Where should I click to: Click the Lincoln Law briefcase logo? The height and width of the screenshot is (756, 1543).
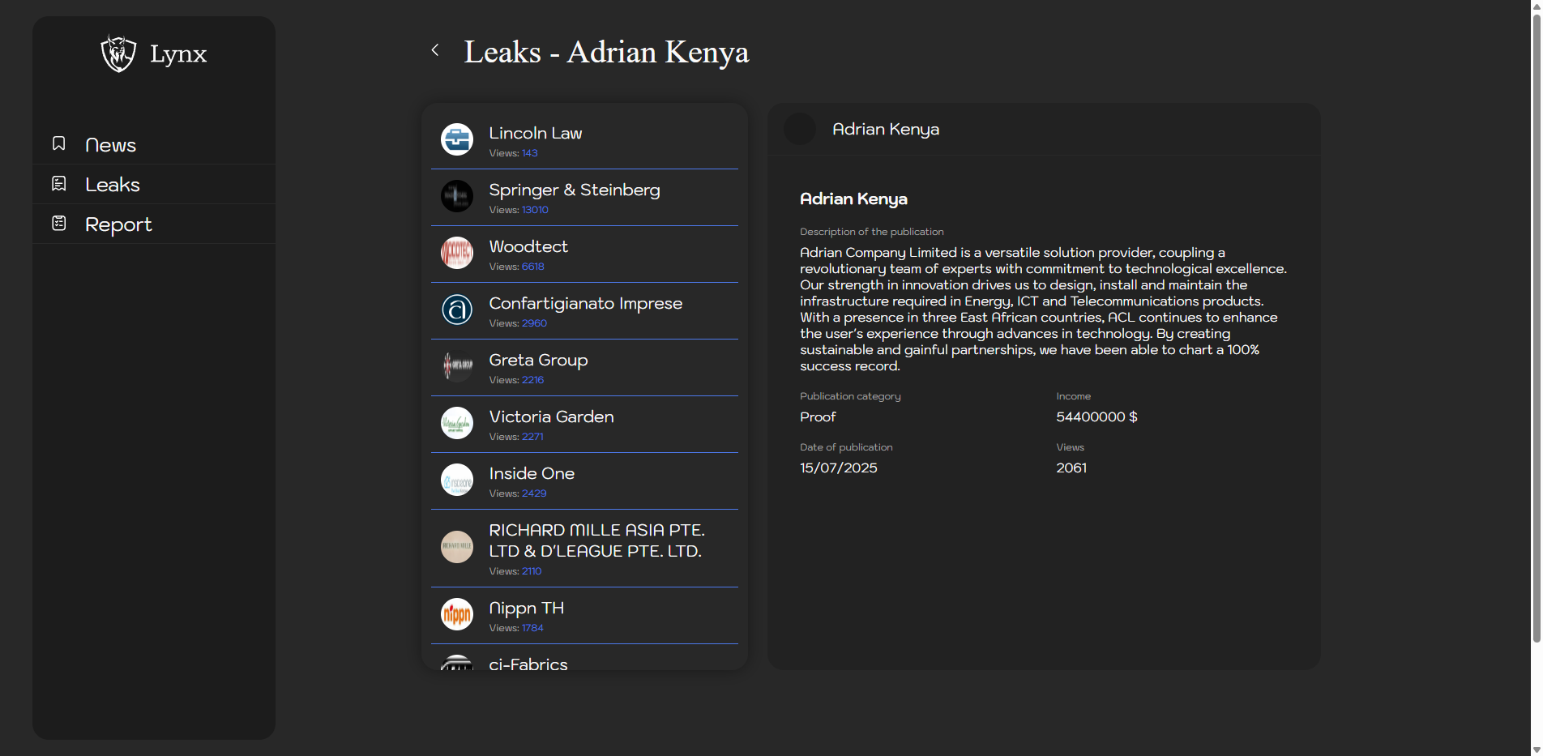click(457, 139)
